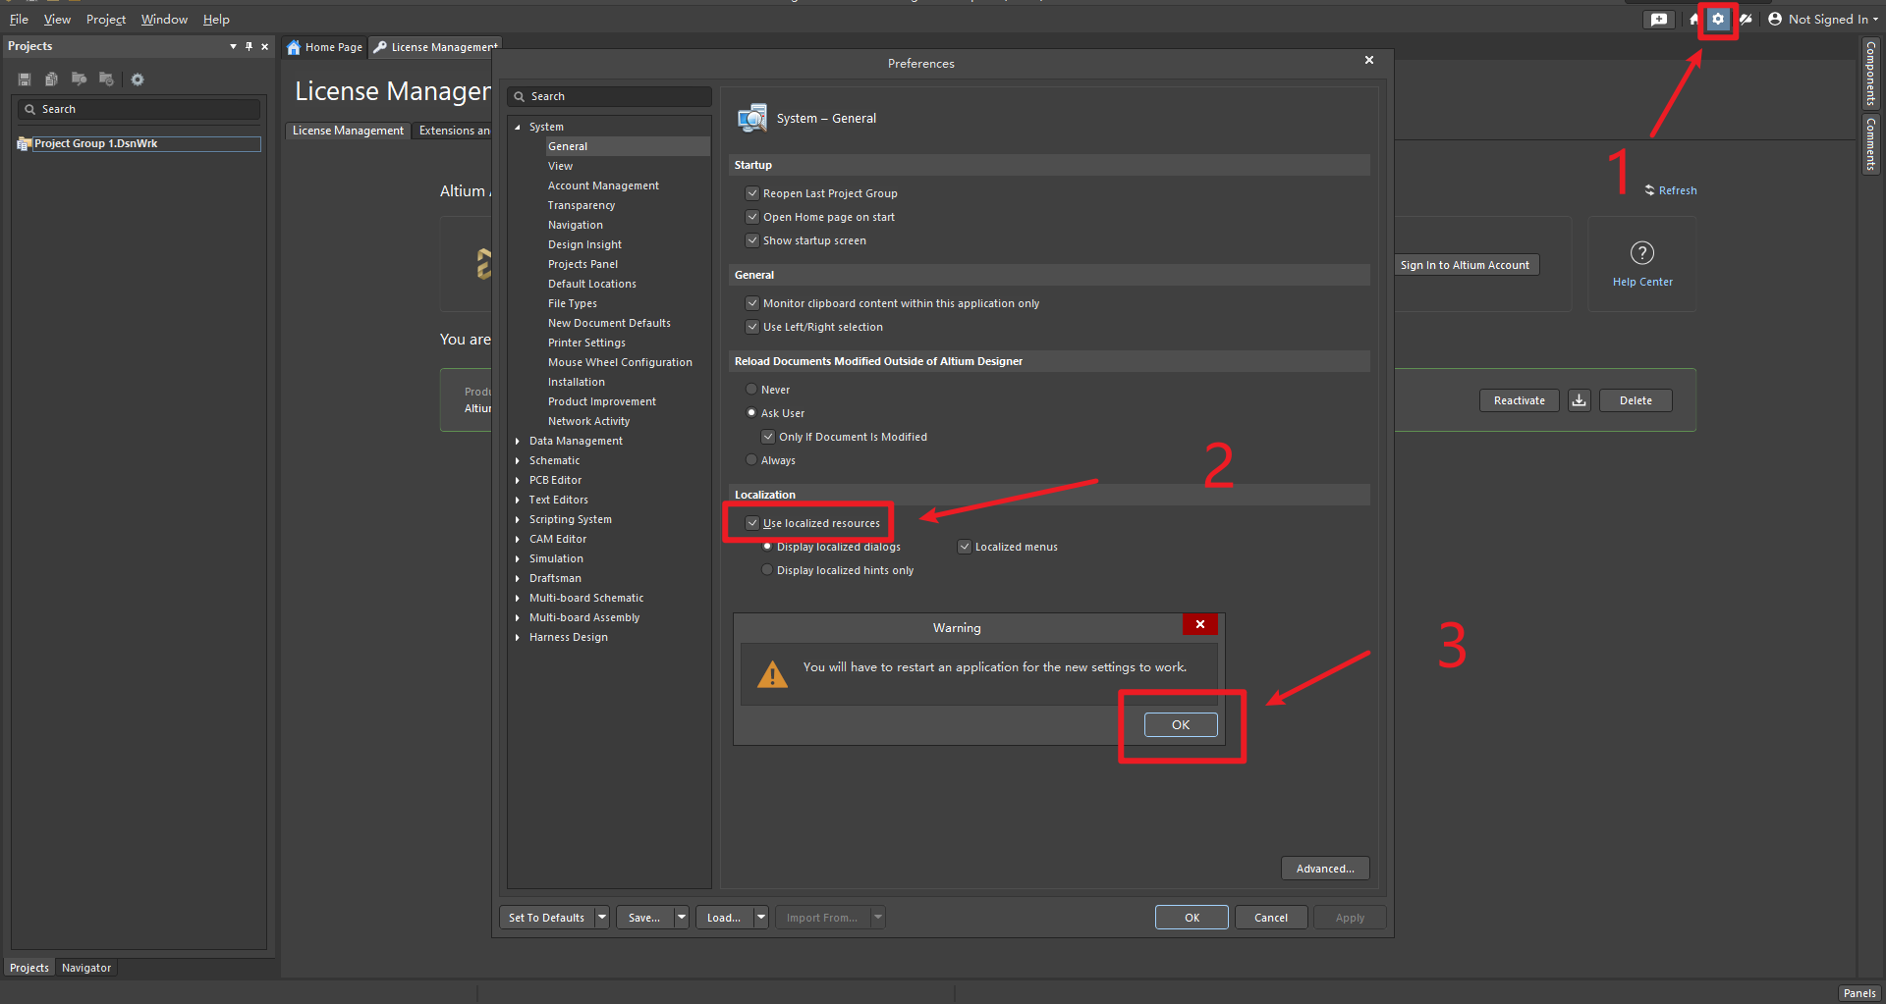
Task: Expand the PCB Editor node
Action: 518,481
